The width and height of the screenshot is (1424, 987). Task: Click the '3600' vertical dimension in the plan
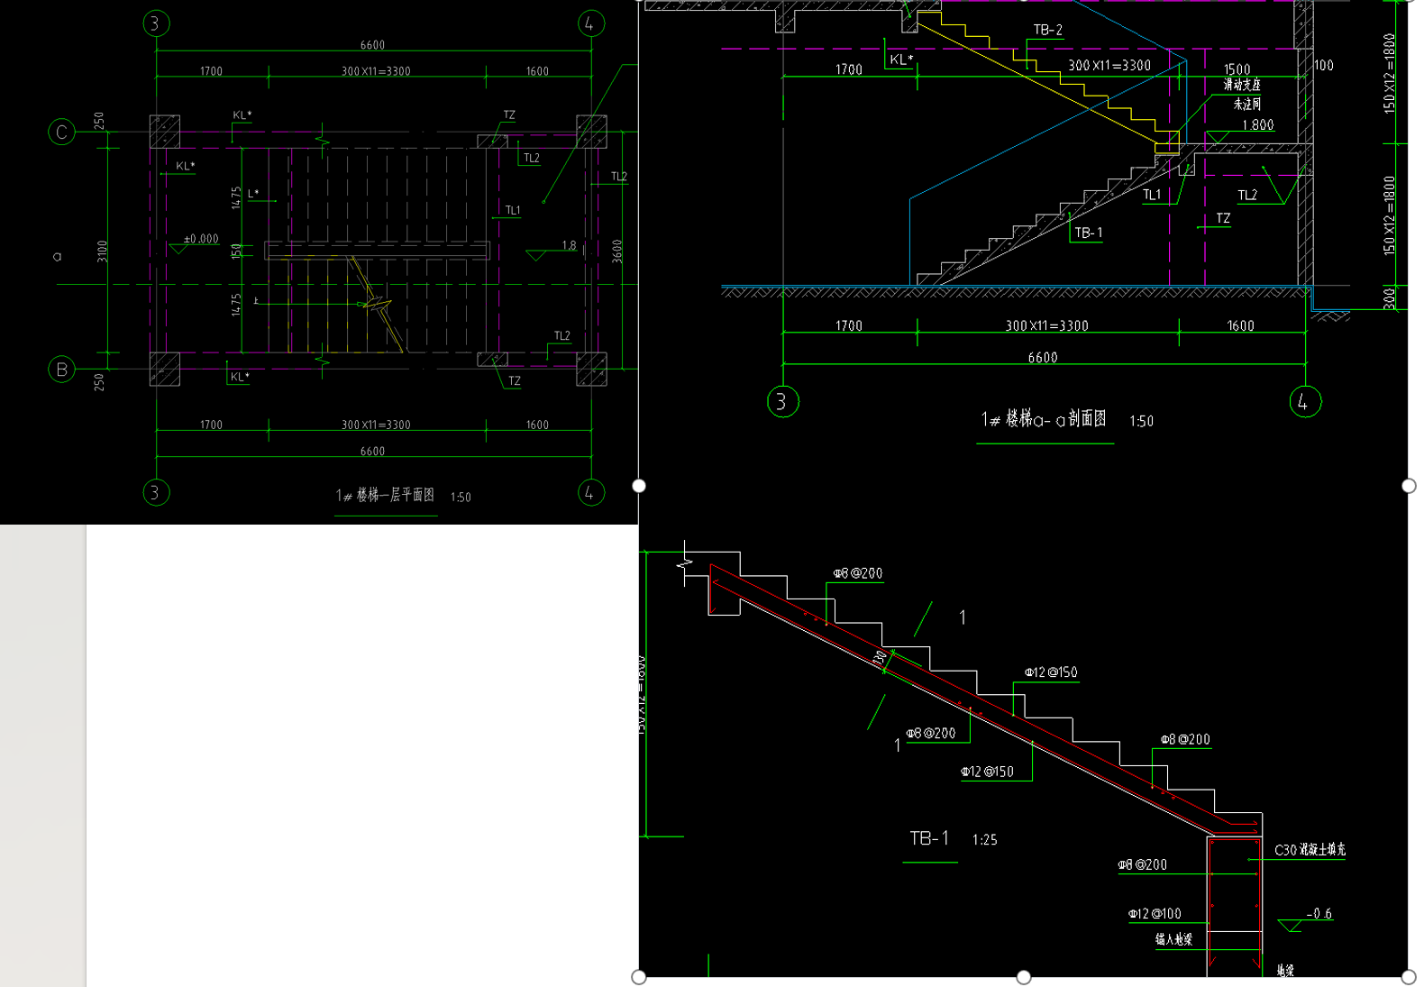[x=617, y=250]
